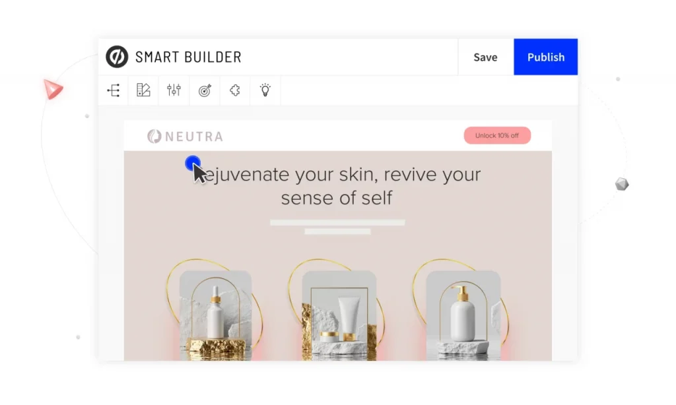Select the cream tube product image
Viewport: 676px width, 405px height.
click(339, 315)
